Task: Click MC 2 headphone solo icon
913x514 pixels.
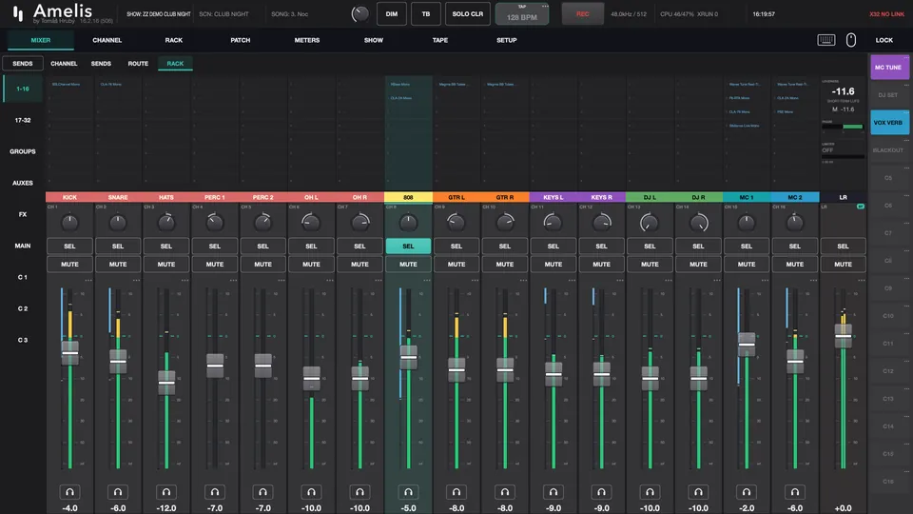Action: click(795, 492)
